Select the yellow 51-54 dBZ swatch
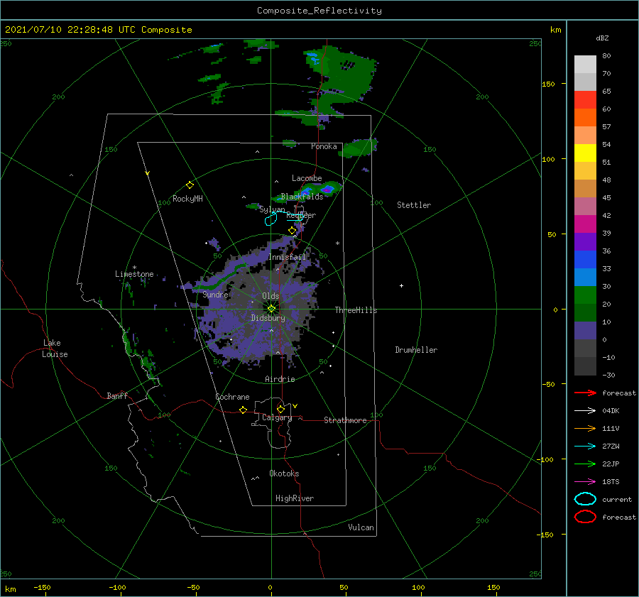This screenshot has width=639, height=597. 585,153
